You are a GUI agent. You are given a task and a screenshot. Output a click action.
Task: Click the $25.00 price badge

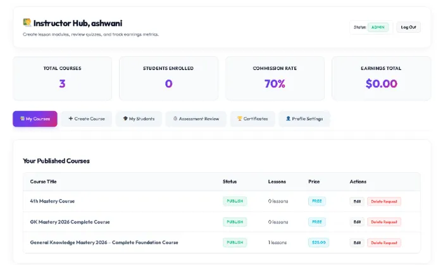pos(319,242)
